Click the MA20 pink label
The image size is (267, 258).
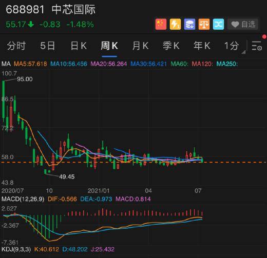[109, 64]
